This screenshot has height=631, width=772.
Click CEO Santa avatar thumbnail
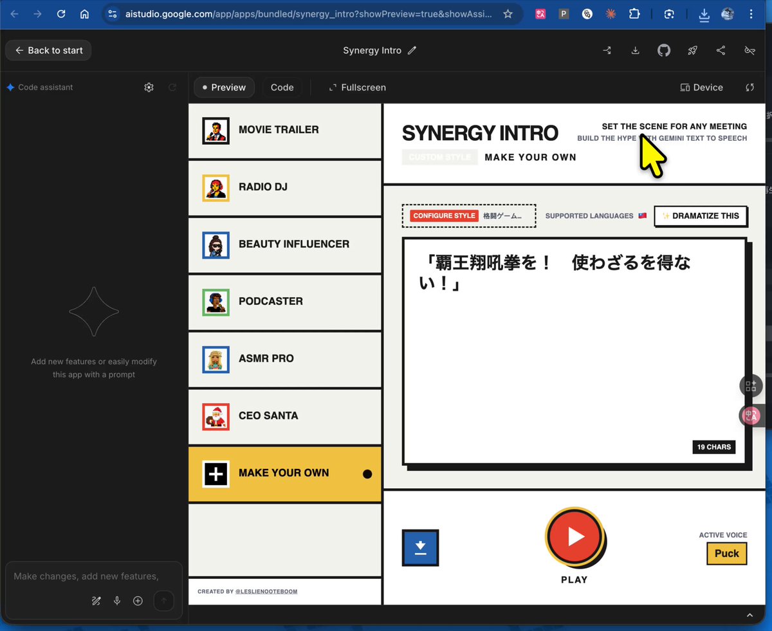click(x=216, y=416)
